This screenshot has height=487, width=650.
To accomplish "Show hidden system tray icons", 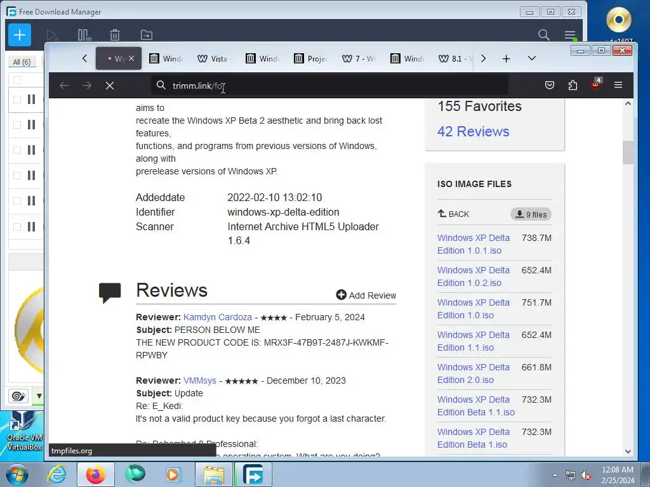I will click(555, 476).
